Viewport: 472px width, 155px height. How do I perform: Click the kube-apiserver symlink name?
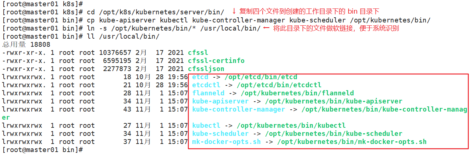coord(220,101)
